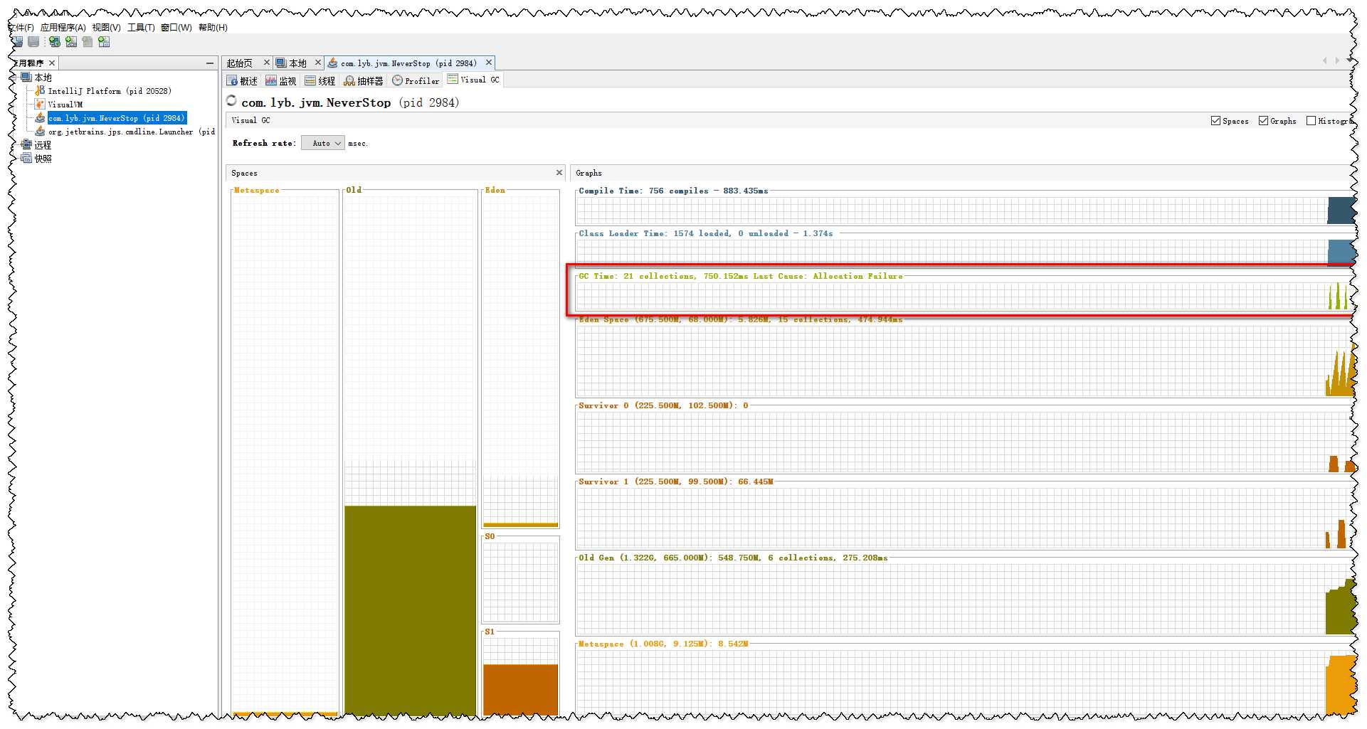Click the Profiler clock icon
The height and width of the screenshot is (729, 1367).
tap(398, 80)
